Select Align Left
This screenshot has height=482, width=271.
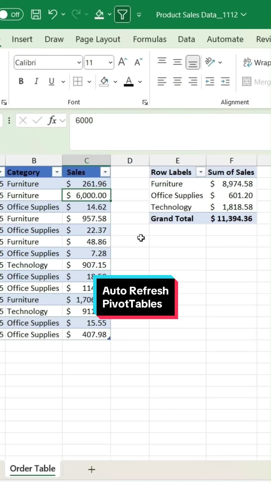pos(162,81)
